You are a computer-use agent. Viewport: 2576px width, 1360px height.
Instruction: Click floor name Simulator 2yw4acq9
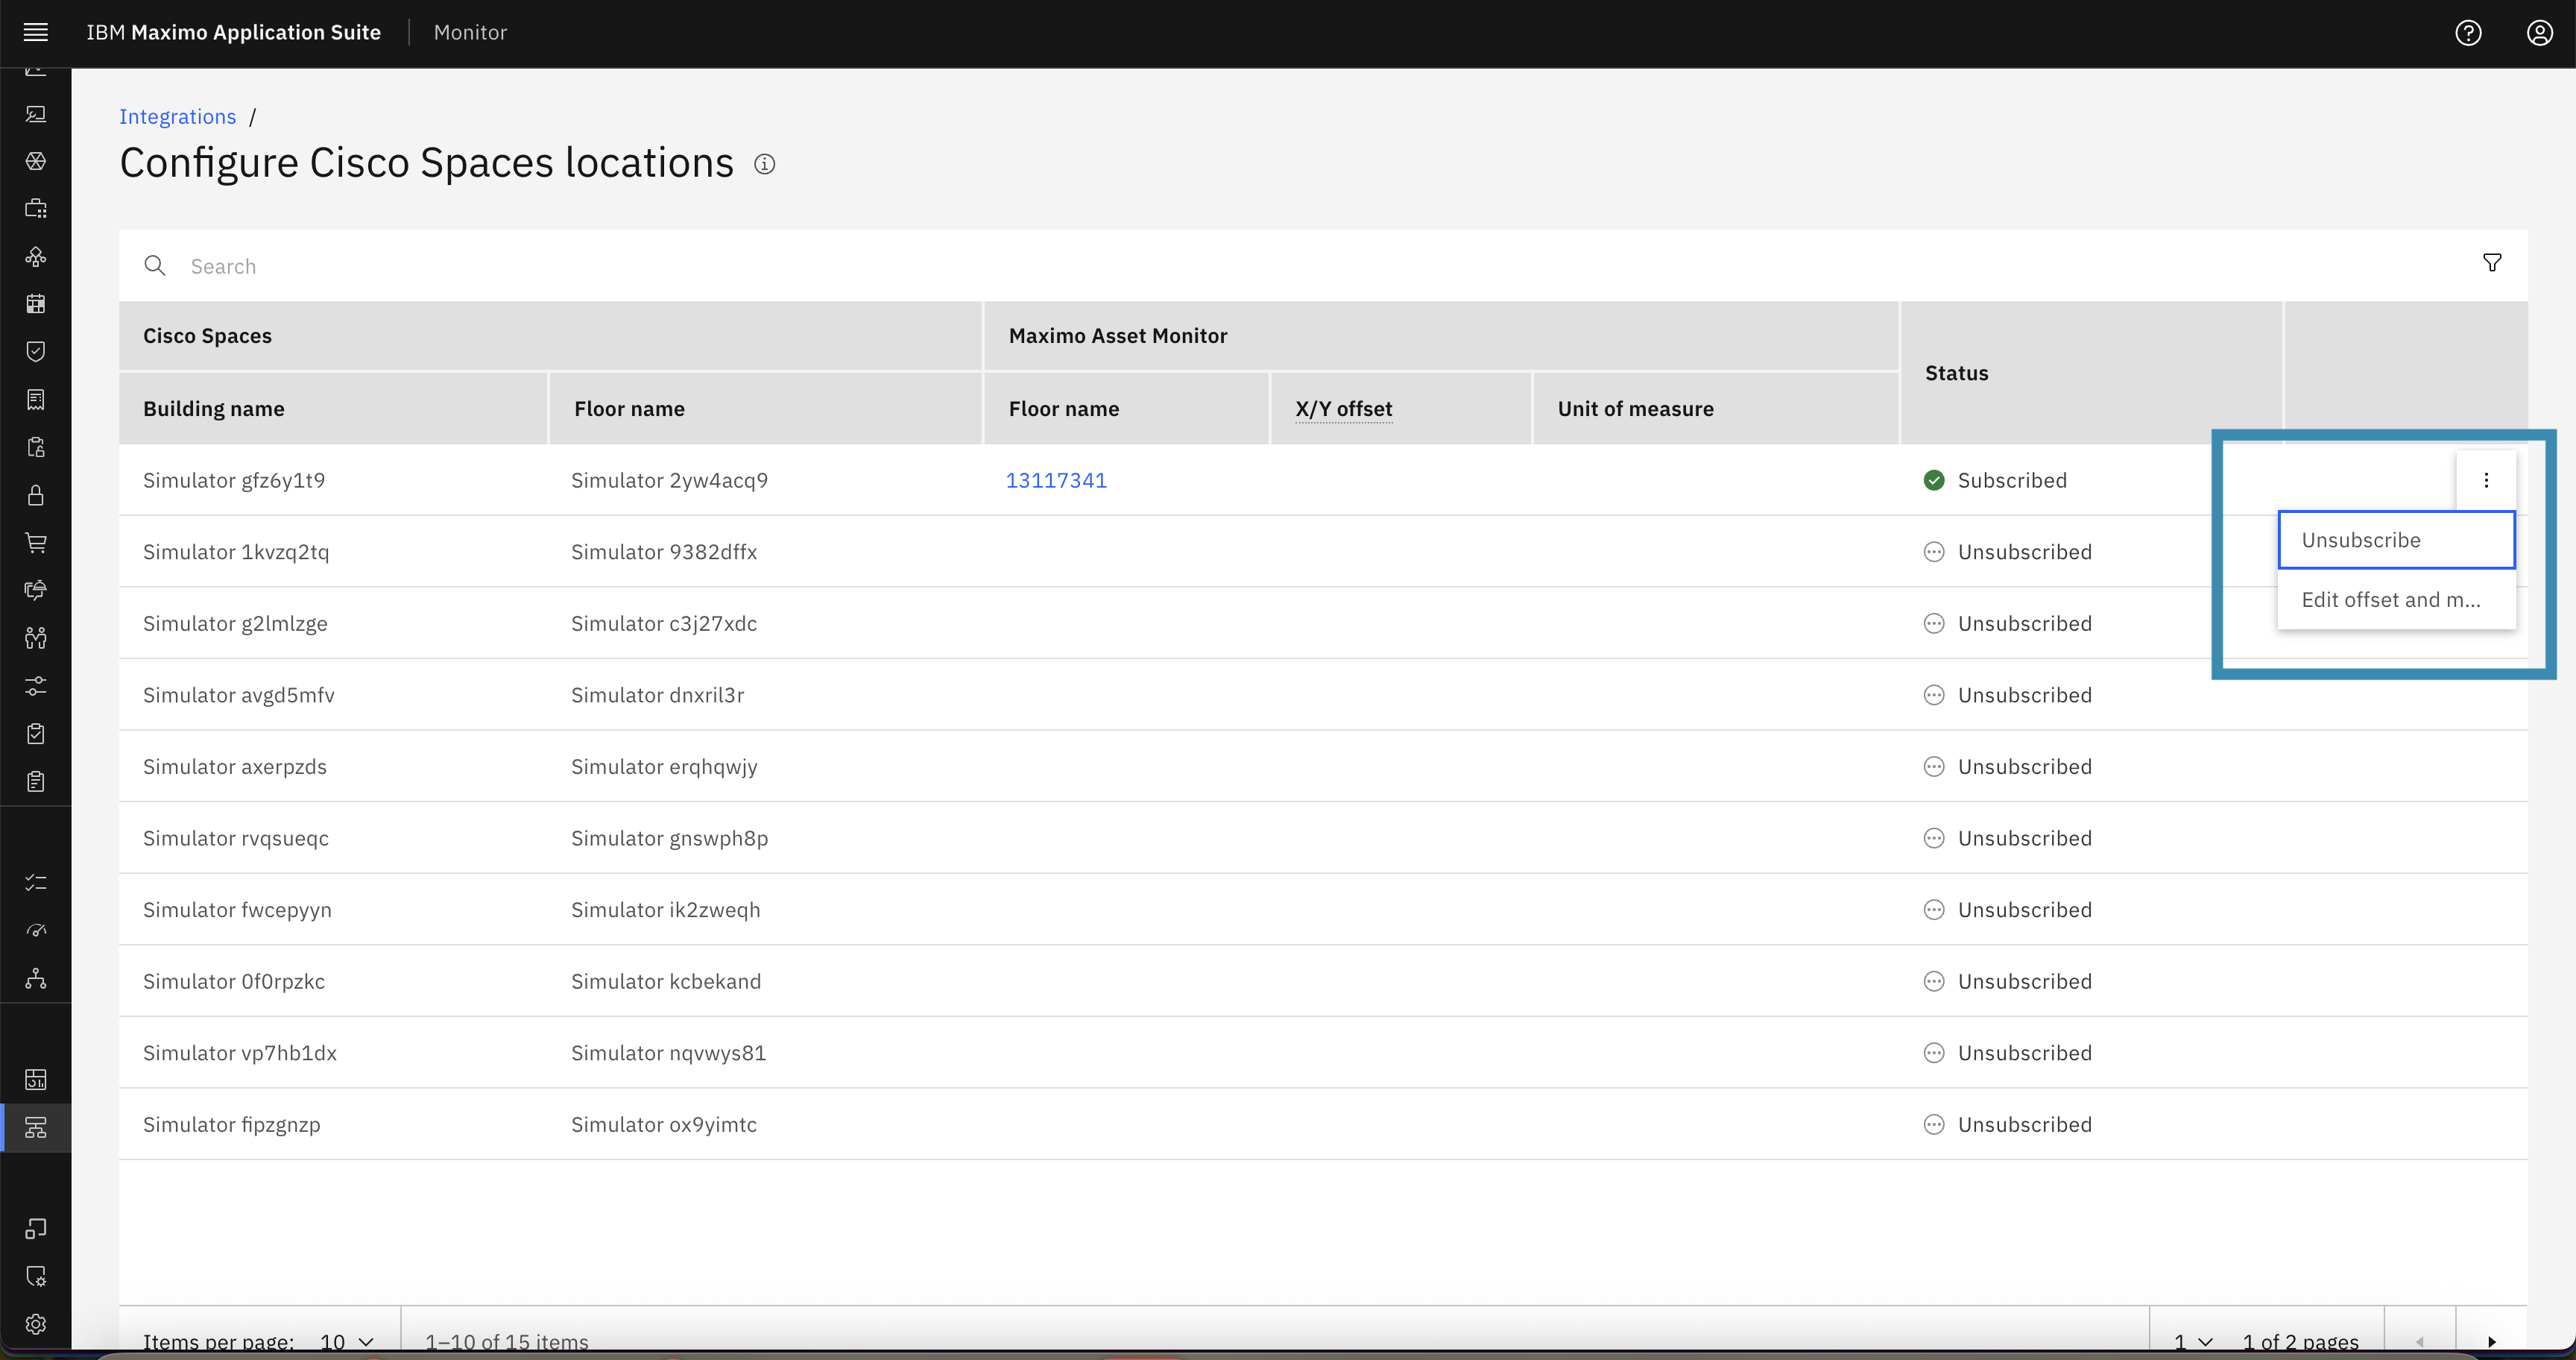point(669,480)
